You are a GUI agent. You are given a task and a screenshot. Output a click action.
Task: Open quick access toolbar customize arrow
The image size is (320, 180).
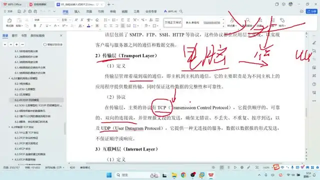54,11
